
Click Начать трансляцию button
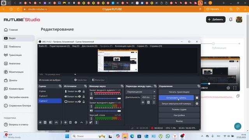pyautogui.click(x=179, y=92)
